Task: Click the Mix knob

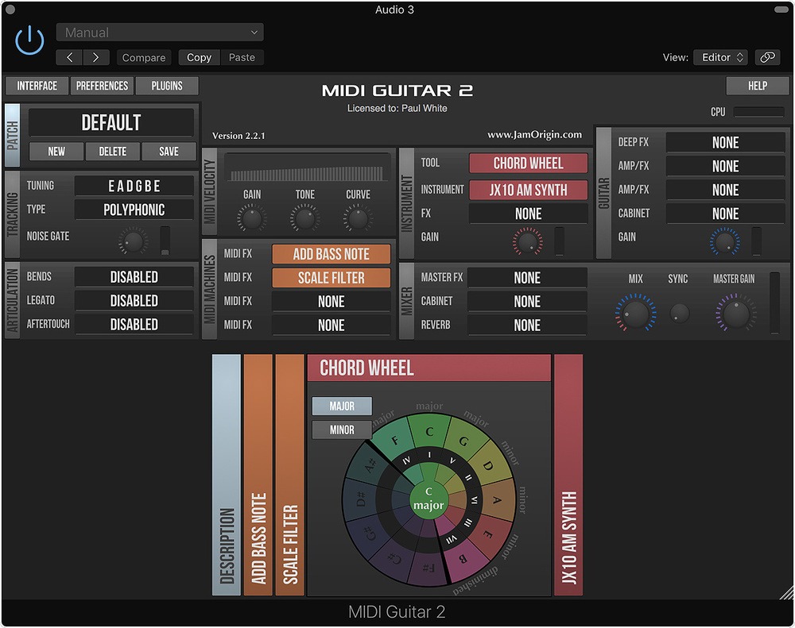Action: coord(636,313)
